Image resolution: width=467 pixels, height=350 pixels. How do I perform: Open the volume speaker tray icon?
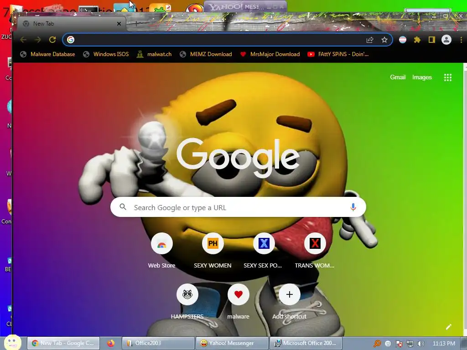point(420,344)
